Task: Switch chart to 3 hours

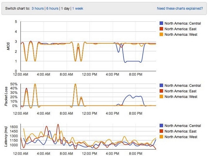Action: 38,8
